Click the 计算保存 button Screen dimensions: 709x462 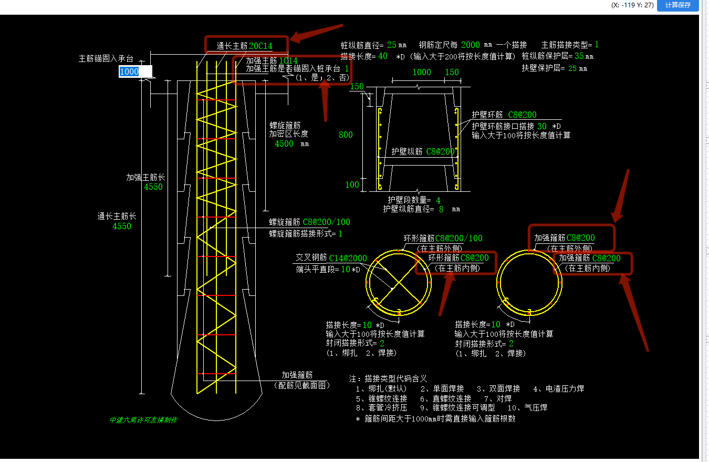click(678, 5)
